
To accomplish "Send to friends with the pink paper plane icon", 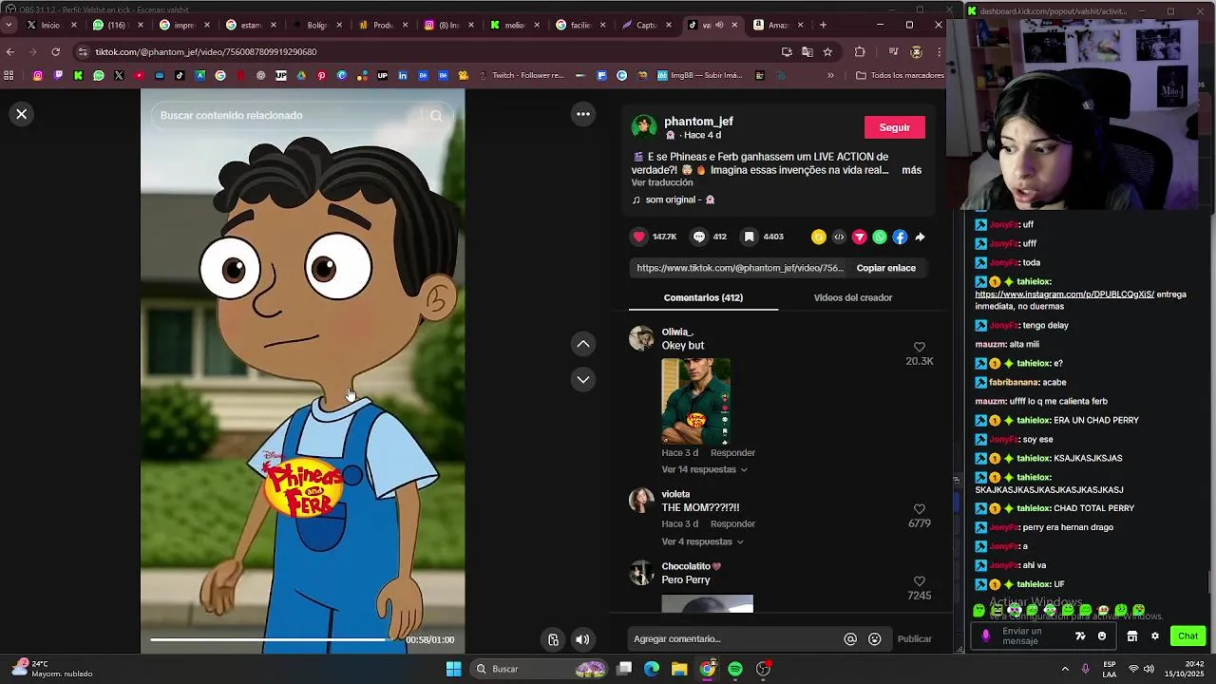I will pyautogui.click(x=860, y=237).
